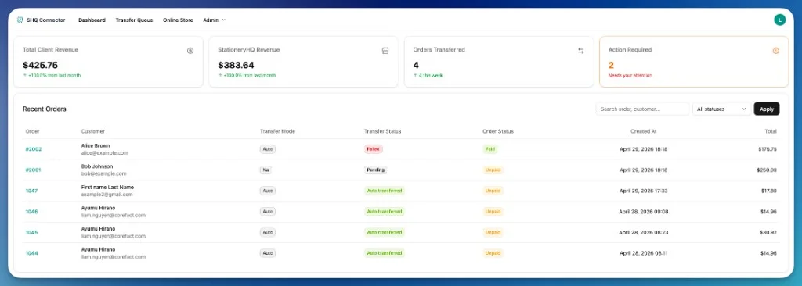Click email example2@gmail.com
Screen dimensions: 802x286
click(x=107, y=195)
